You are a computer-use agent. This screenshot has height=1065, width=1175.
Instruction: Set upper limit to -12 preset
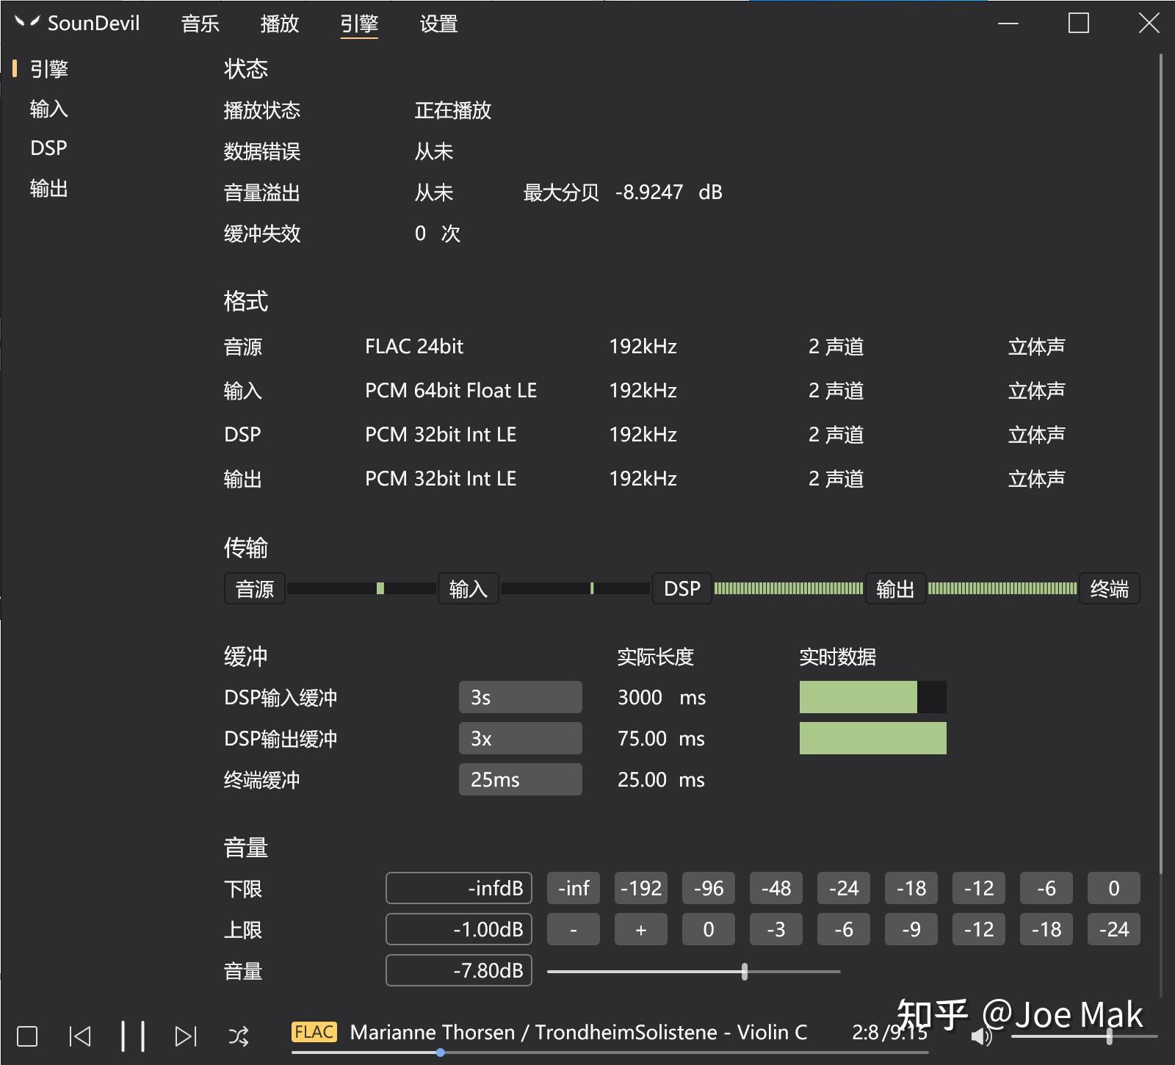[979, 929]
